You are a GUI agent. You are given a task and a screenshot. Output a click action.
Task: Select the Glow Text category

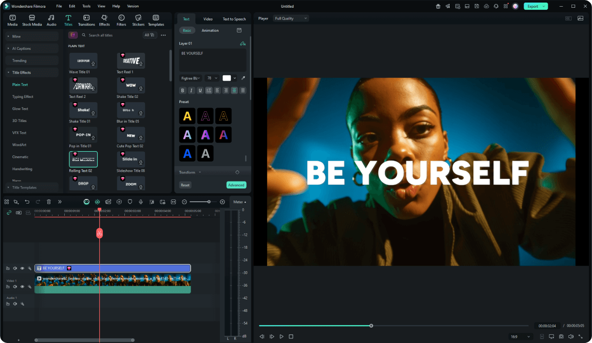coord(20,109)
